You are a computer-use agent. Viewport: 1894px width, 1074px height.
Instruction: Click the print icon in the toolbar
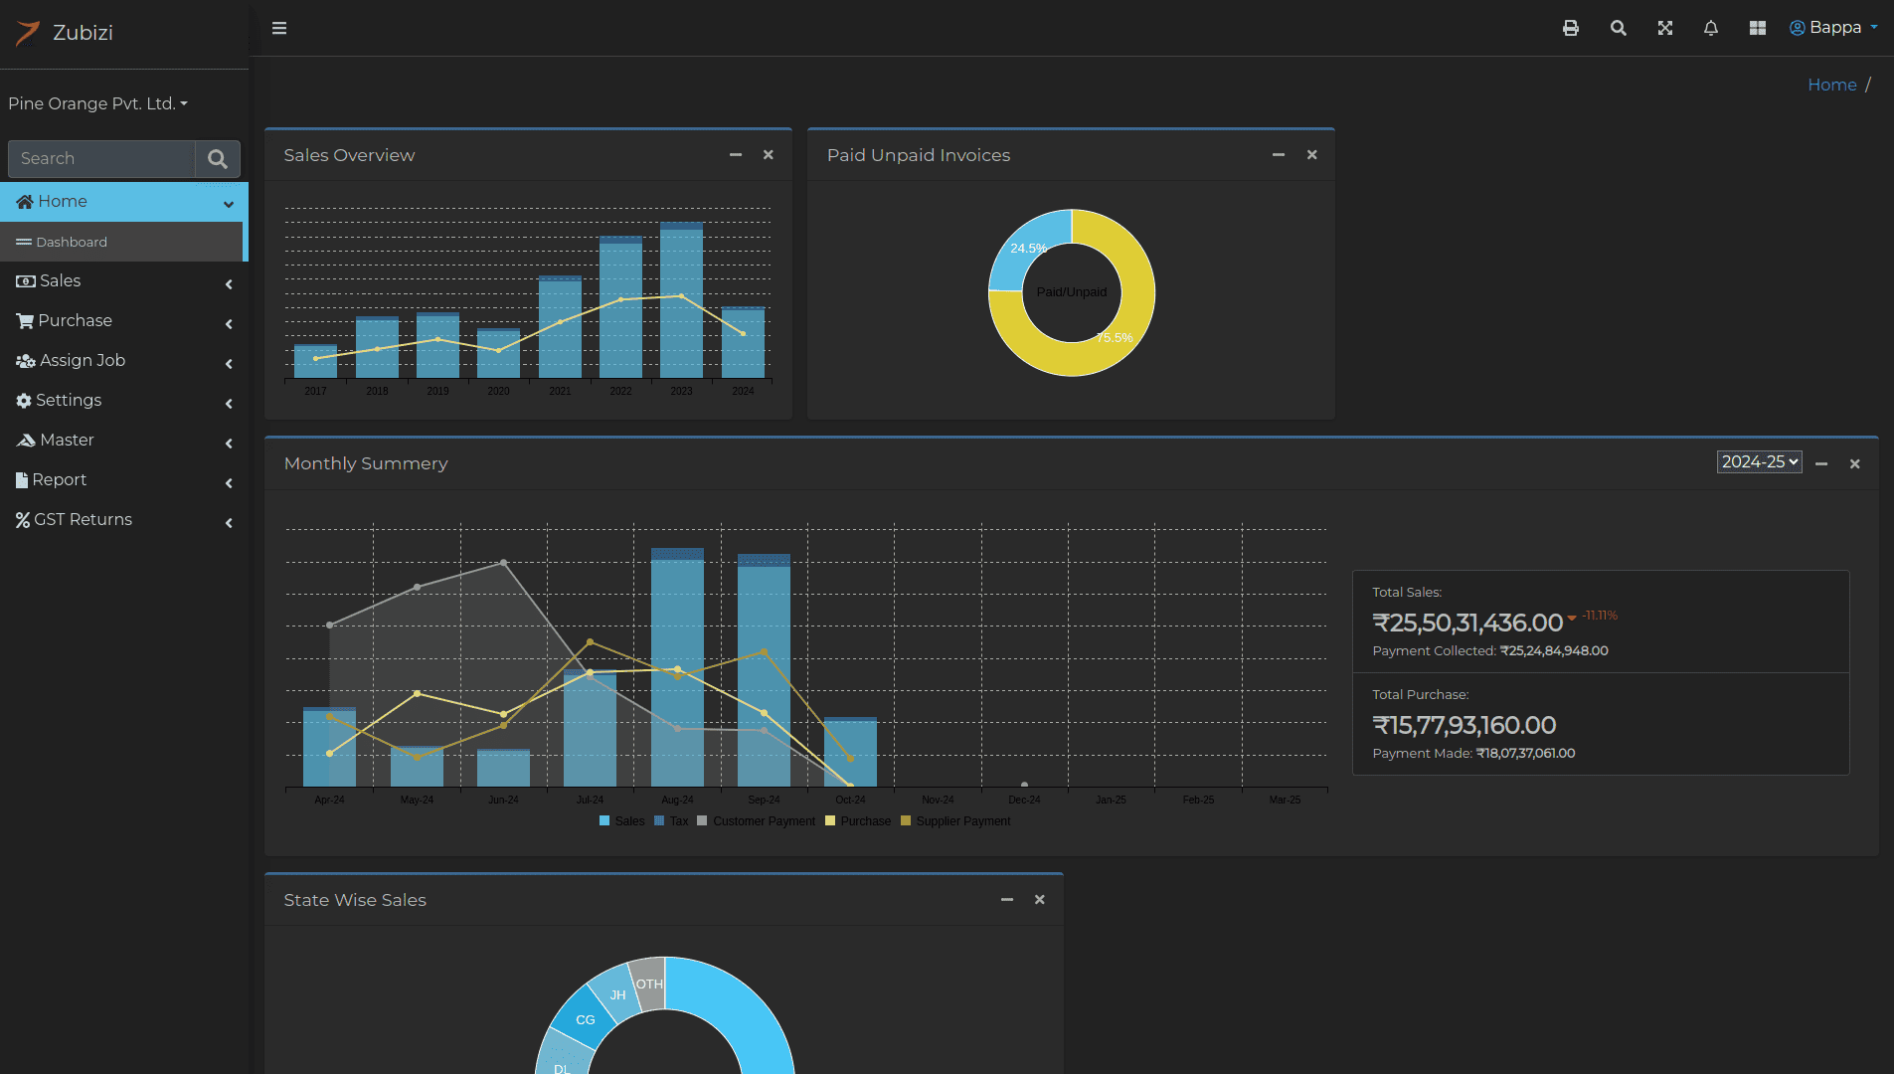(1571, 28)
